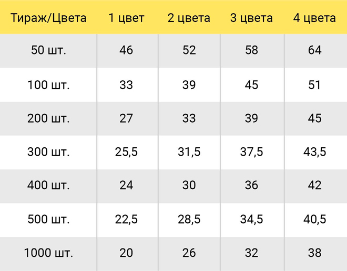Select the 25,5 price cell
This screenshot has width=347, height=271.
click(126, 152)
